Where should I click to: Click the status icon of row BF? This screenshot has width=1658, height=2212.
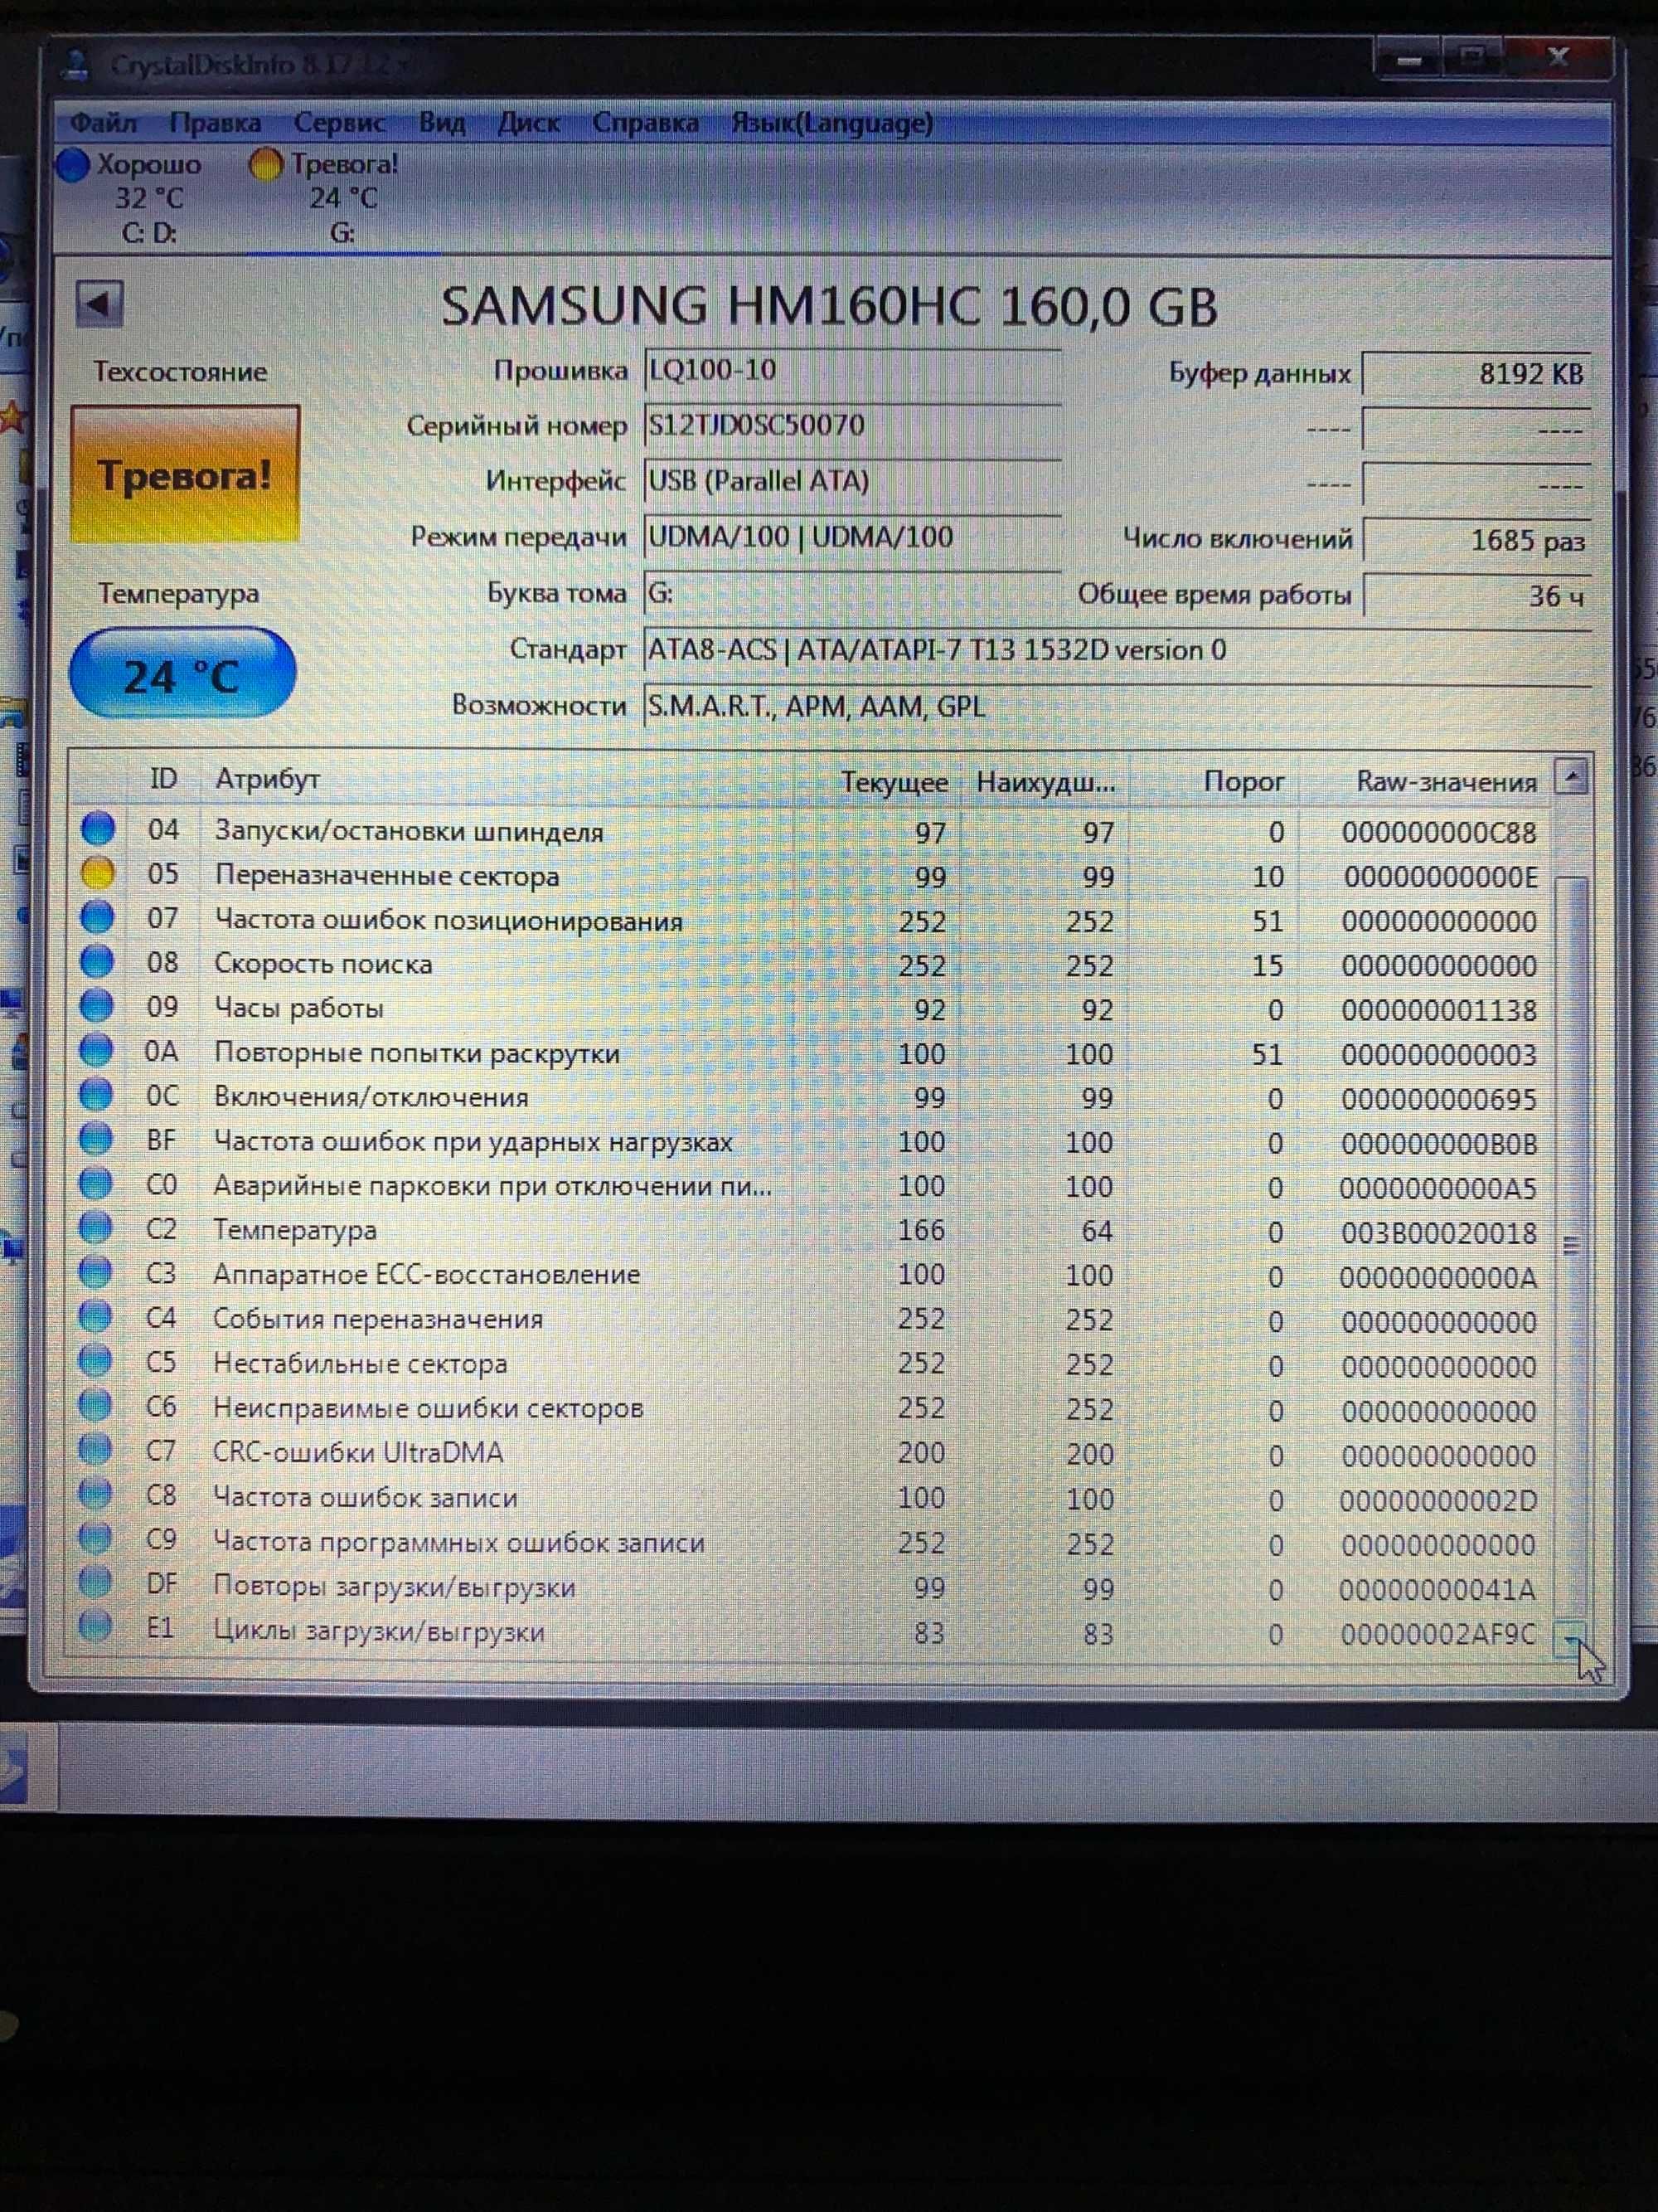96,1138
